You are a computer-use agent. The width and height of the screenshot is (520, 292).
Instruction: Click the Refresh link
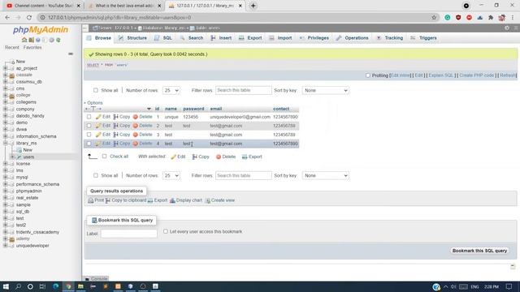pos(507,75)
